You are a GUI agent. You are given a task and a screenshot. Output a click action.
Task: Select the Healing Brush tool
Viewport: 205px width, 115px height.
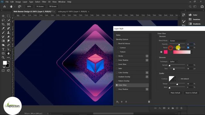[x=8, y=28]
